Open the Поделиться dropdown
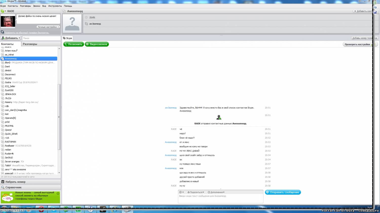This screenshot has height=213, width=380. (x=196, y=192)
